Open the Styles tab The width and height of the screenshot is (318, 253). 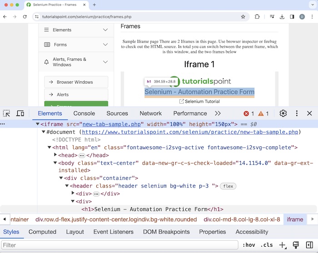pyautogui.click(x=11, y=232)
